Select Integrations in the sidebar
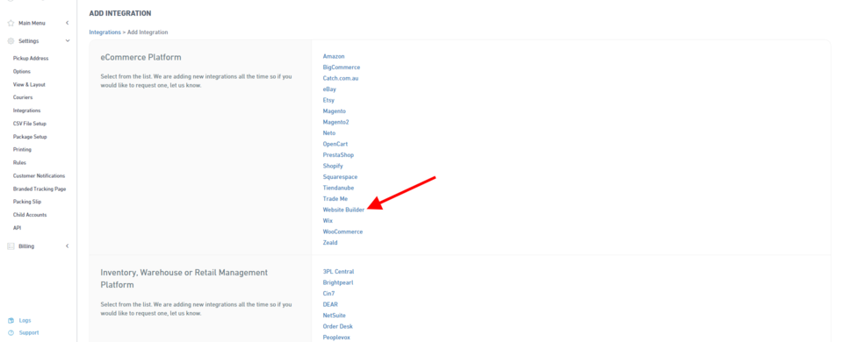Screen dimensions: 843x342 (27, 110)
